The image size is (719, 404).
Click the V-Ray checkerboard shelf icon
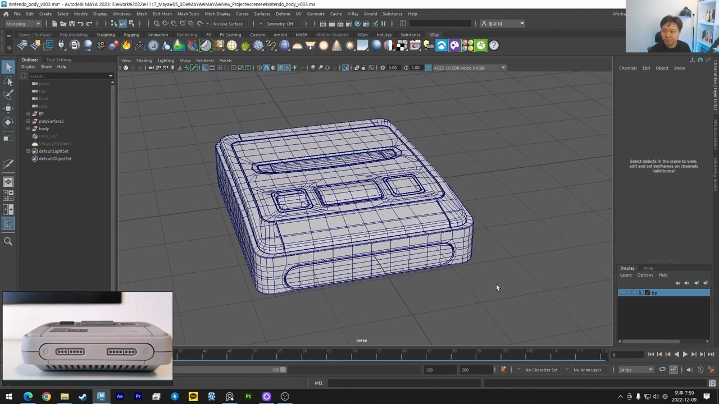coord(402,45)
